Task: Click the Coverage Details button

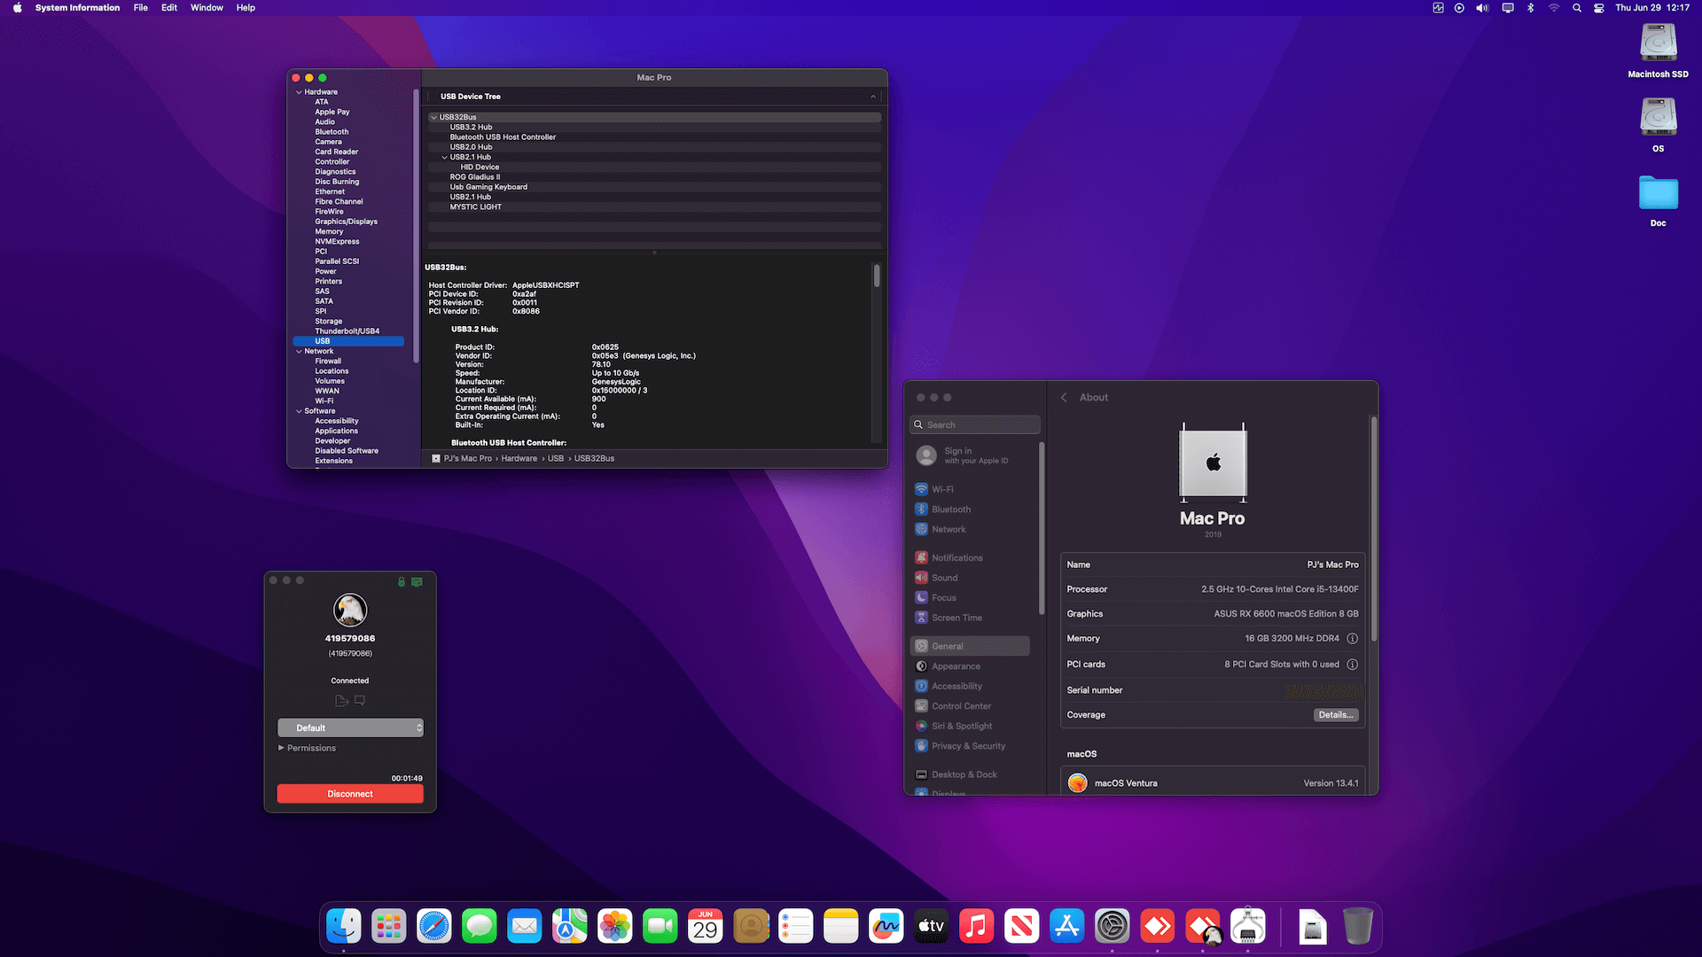Action: (x=1335, y=715)
